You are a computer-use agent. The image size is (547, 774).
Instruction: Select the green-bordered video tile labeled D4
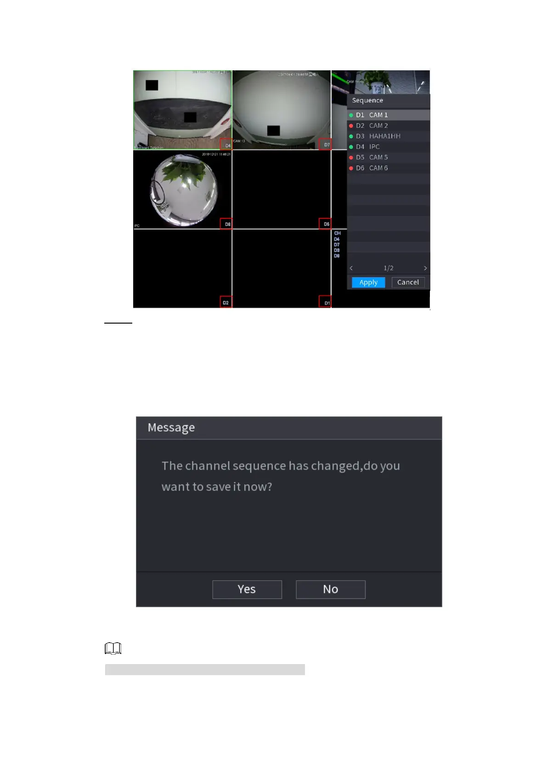183,110
